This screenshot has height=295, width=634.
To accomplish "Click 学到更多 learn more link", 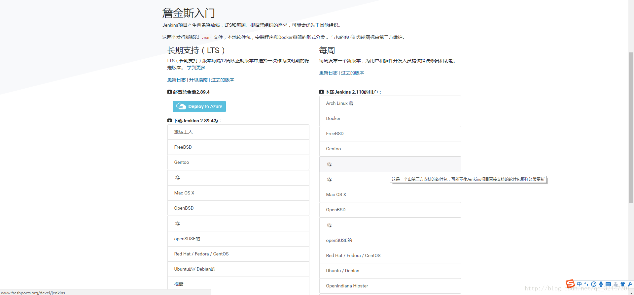I will point(197,68).
